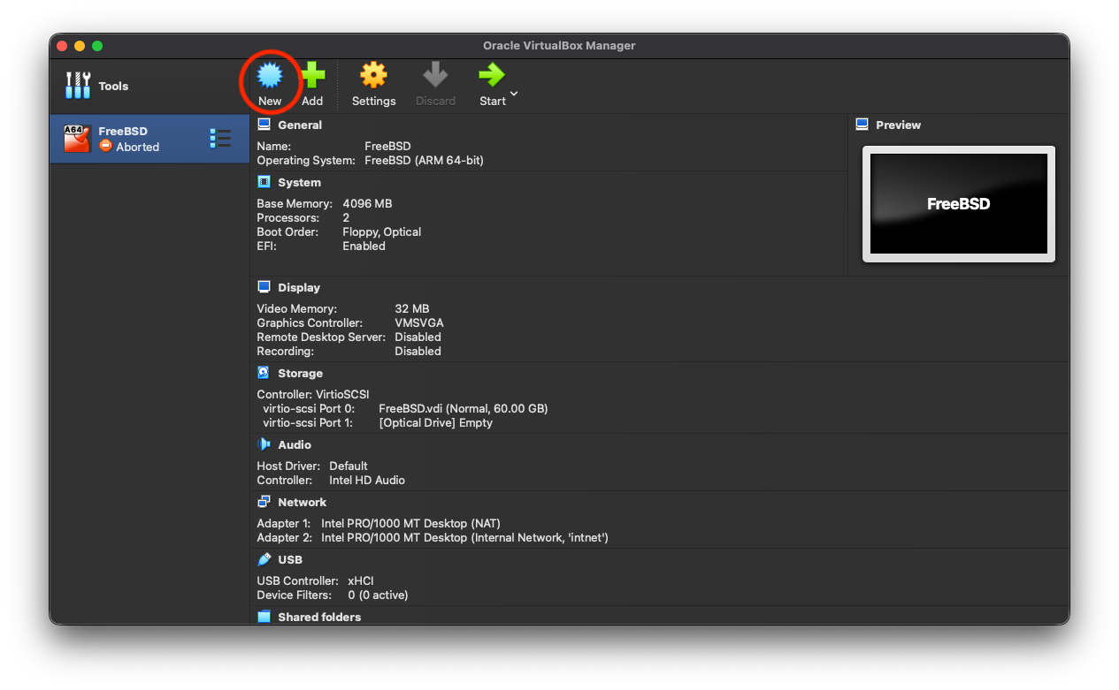Click the Recording 'Disabled' value
The image size is (1119, 690).
[x=418, y=352]
